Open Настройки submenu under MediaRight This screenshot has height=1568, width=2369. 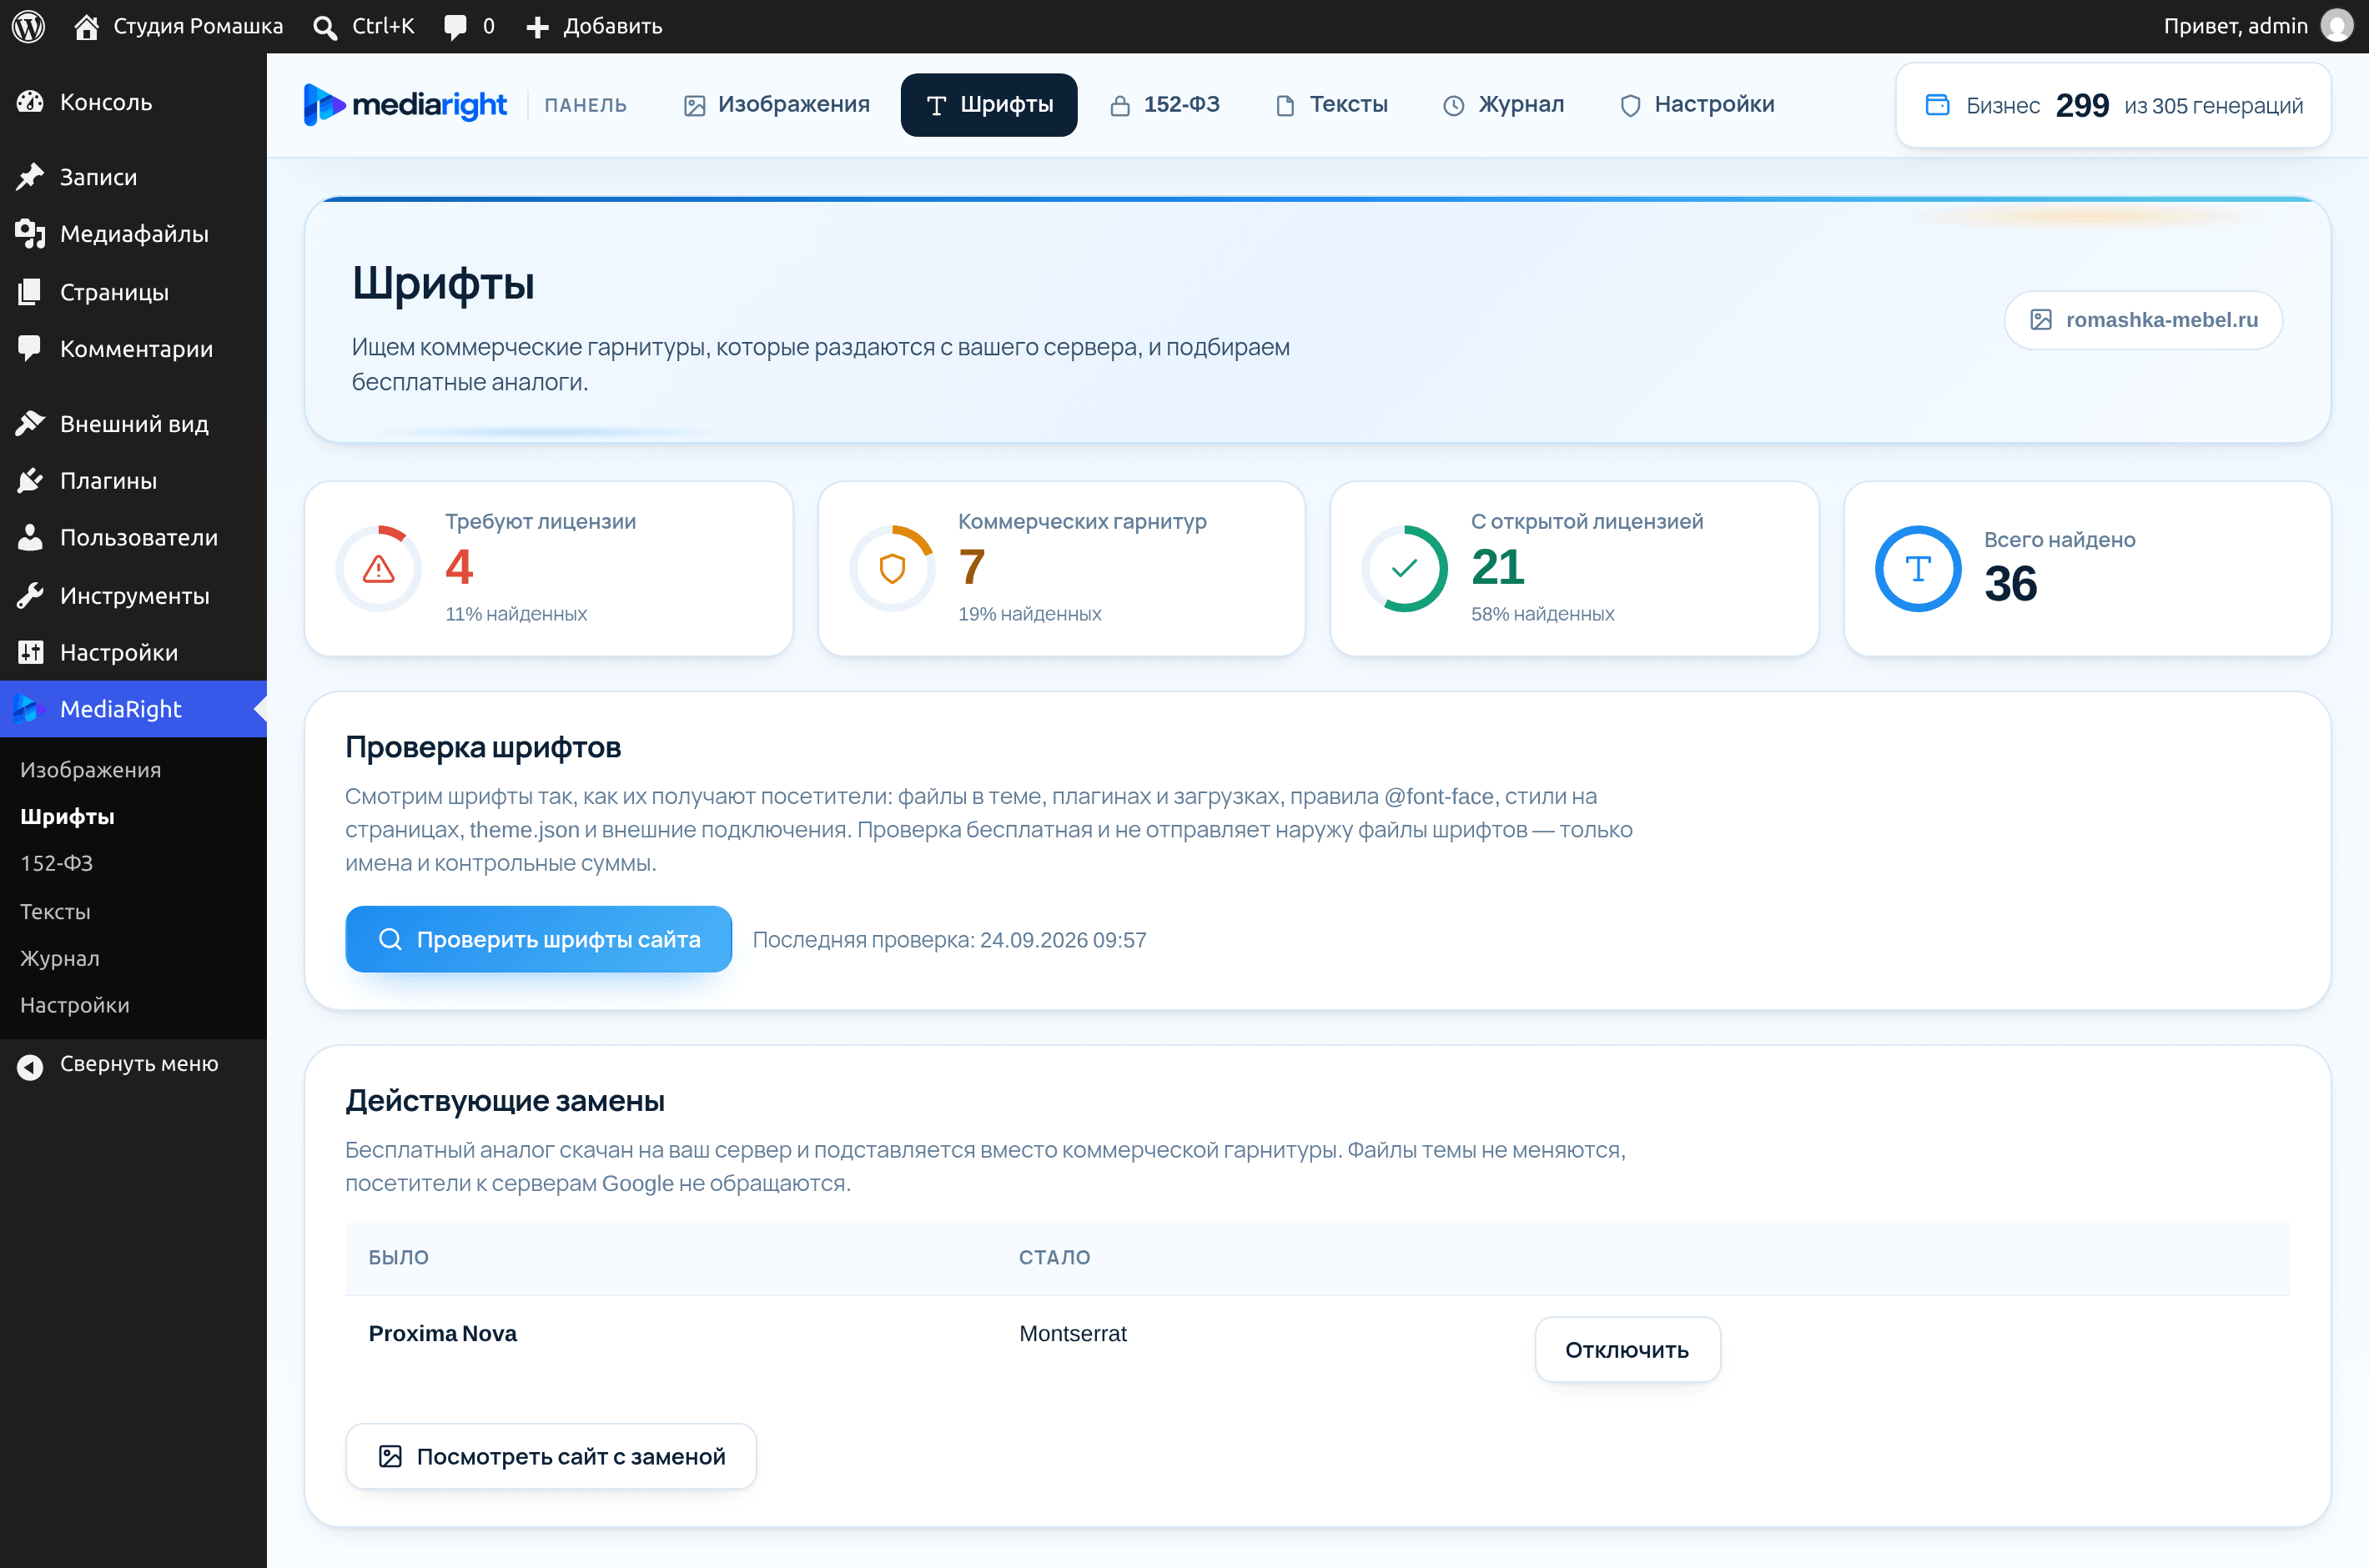(134, 1005)
